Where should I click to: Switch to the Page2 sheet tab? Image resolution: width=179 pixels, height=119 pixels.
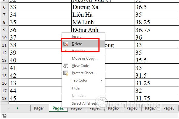58,108
